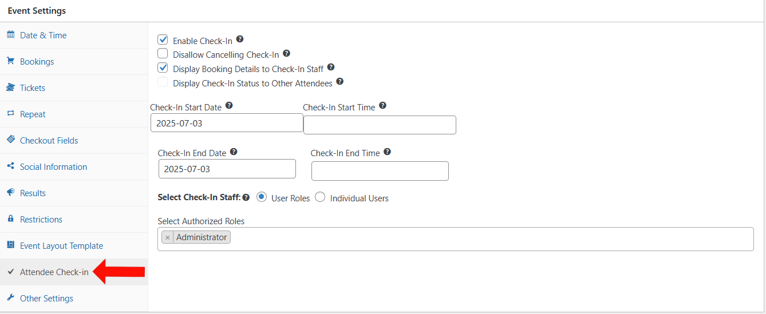Click help icon next to Select Check-In Staff
Viewport: 766px width, 314px height.
[x=246, y=198]
